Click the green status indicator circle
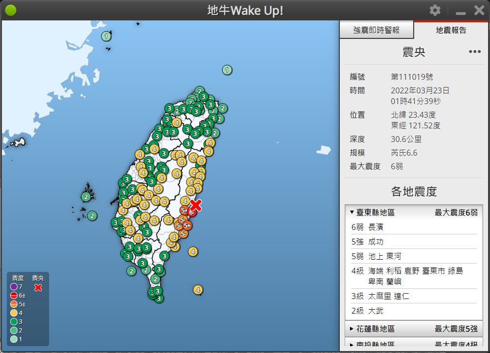This screenshot has width=490, height=353. coord(11,10)
